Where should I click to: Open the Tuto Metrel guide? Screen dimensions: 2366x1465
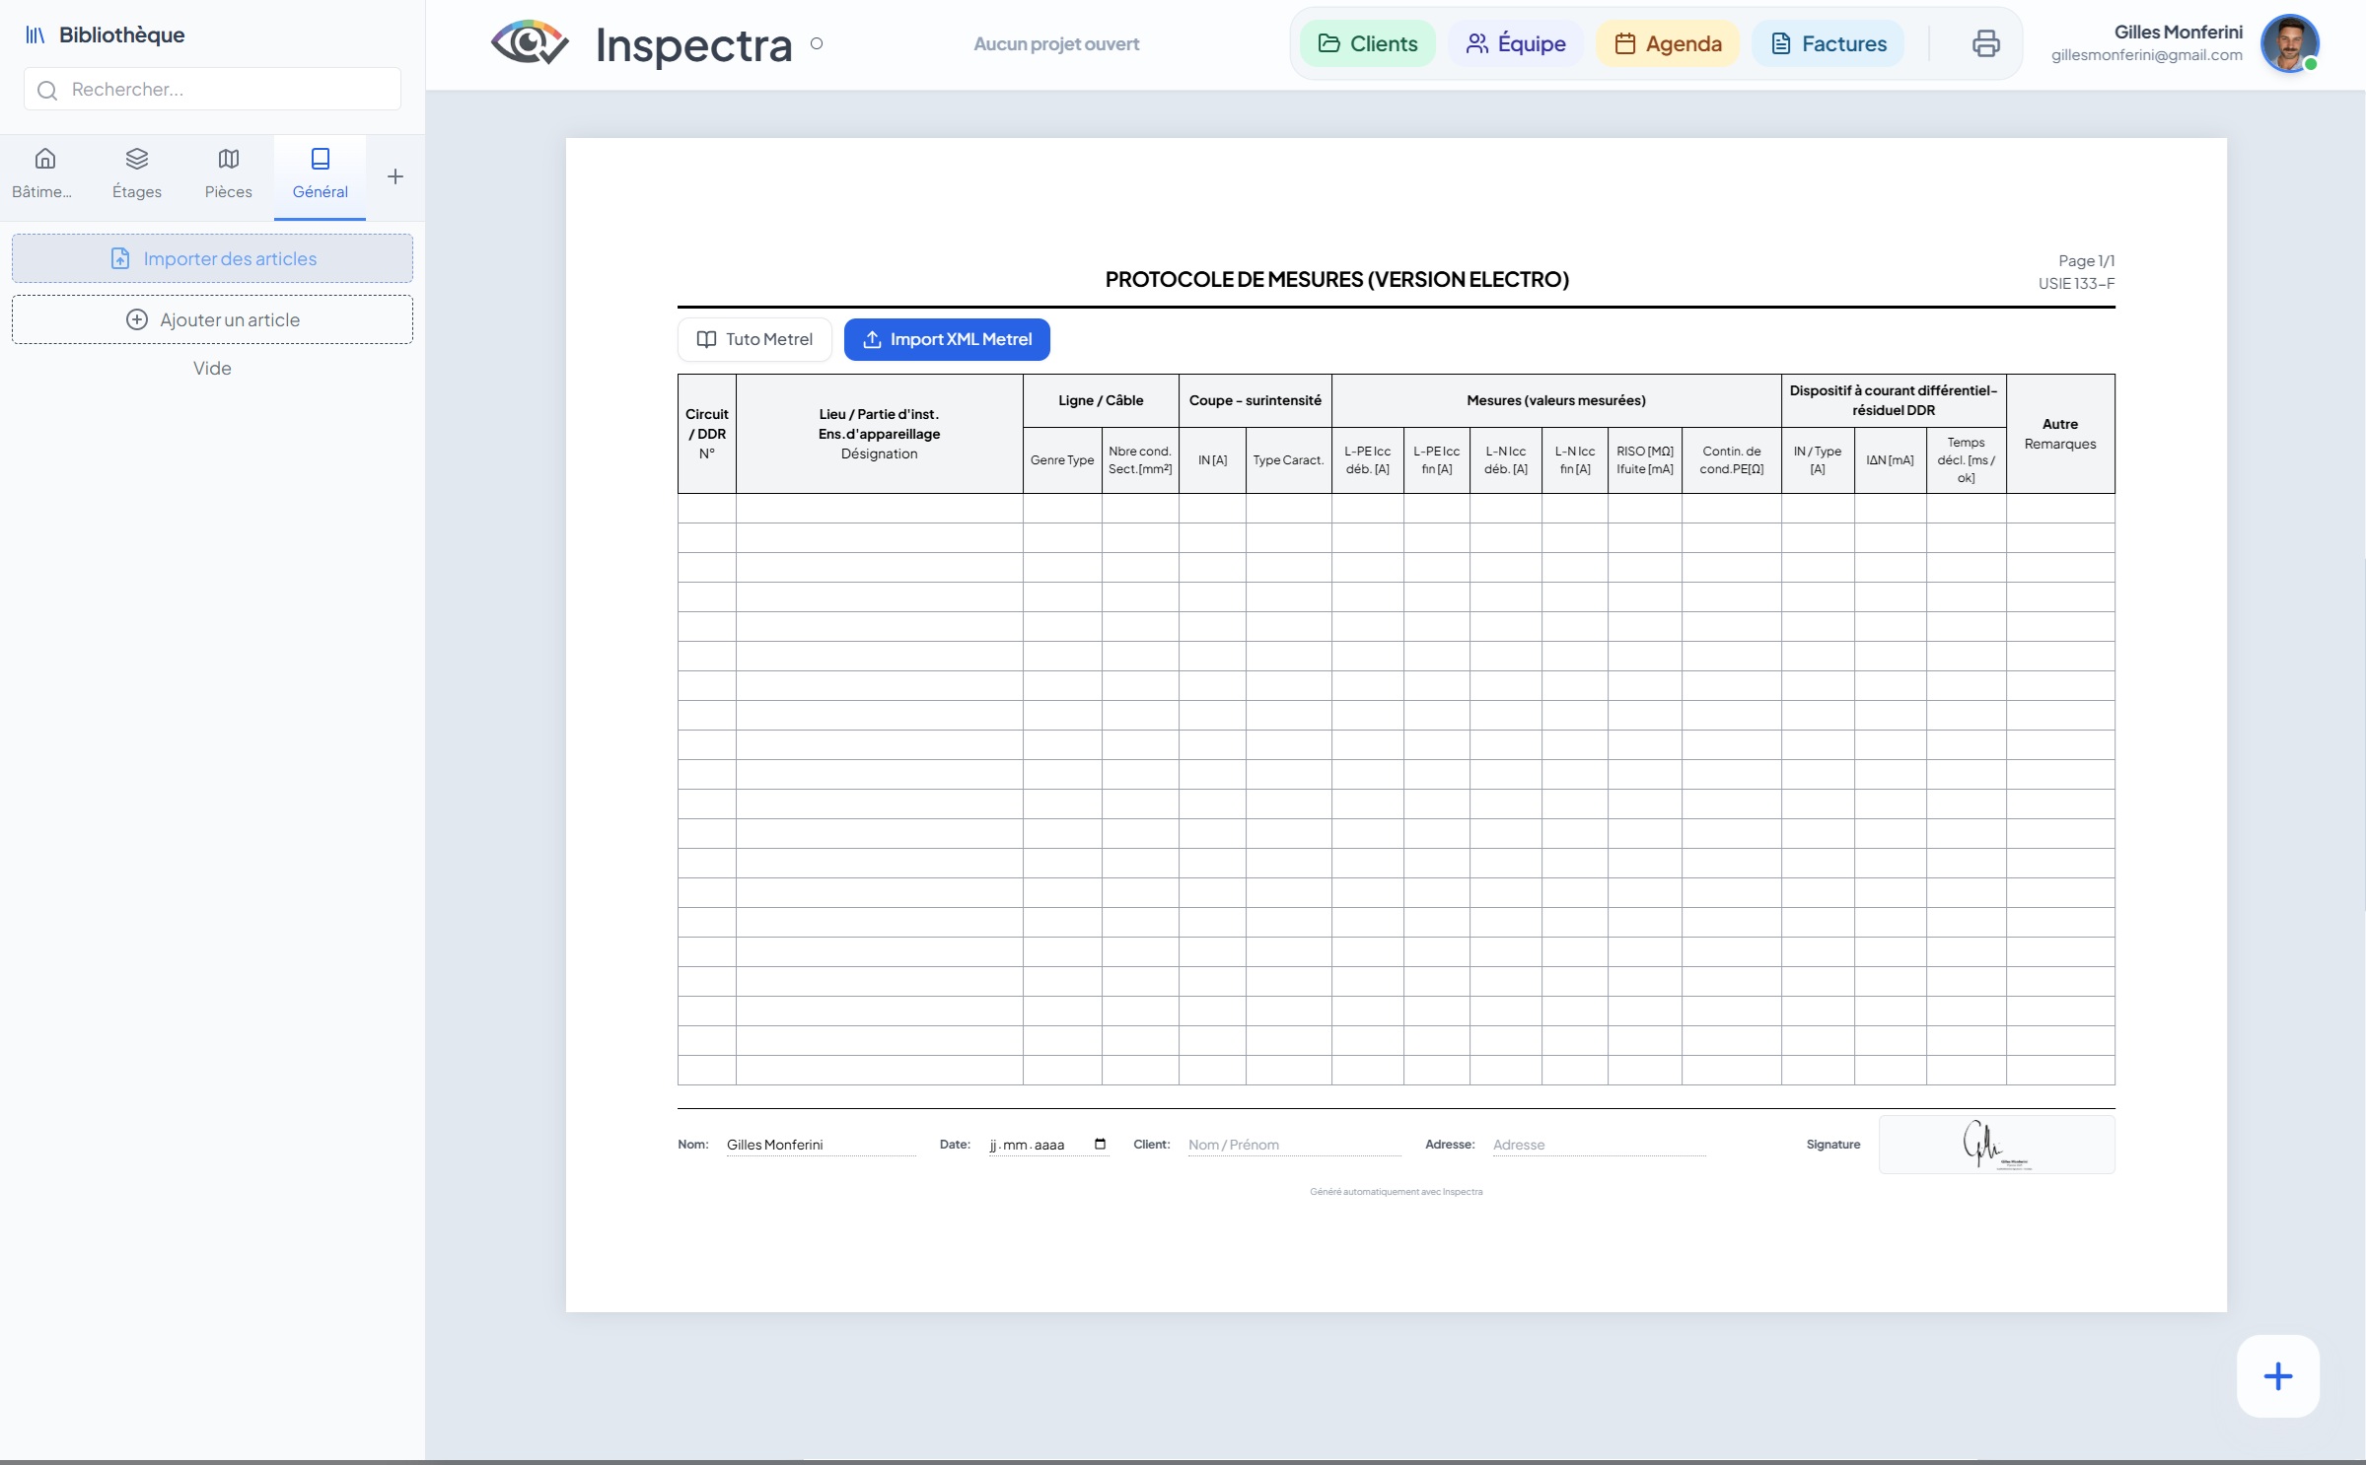click(x=754, y=339)
